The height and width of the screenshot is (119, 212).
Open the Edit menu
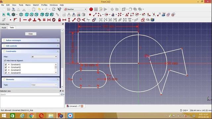point(8,5)
